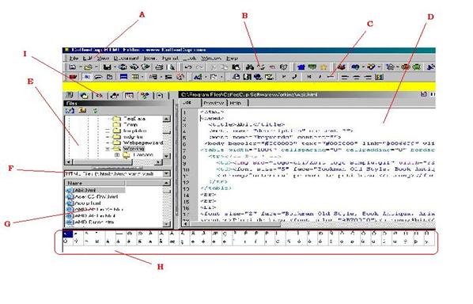Image resolution: width=473 pixels, height=304 pixels.
Task: Toggle italic formatting in the toolbar
Action: [320, 77]
